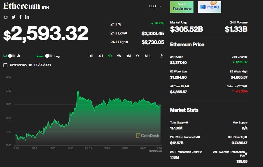
Task: Click info icon beside 24H Value Transacted
Action: coord(199,137)
